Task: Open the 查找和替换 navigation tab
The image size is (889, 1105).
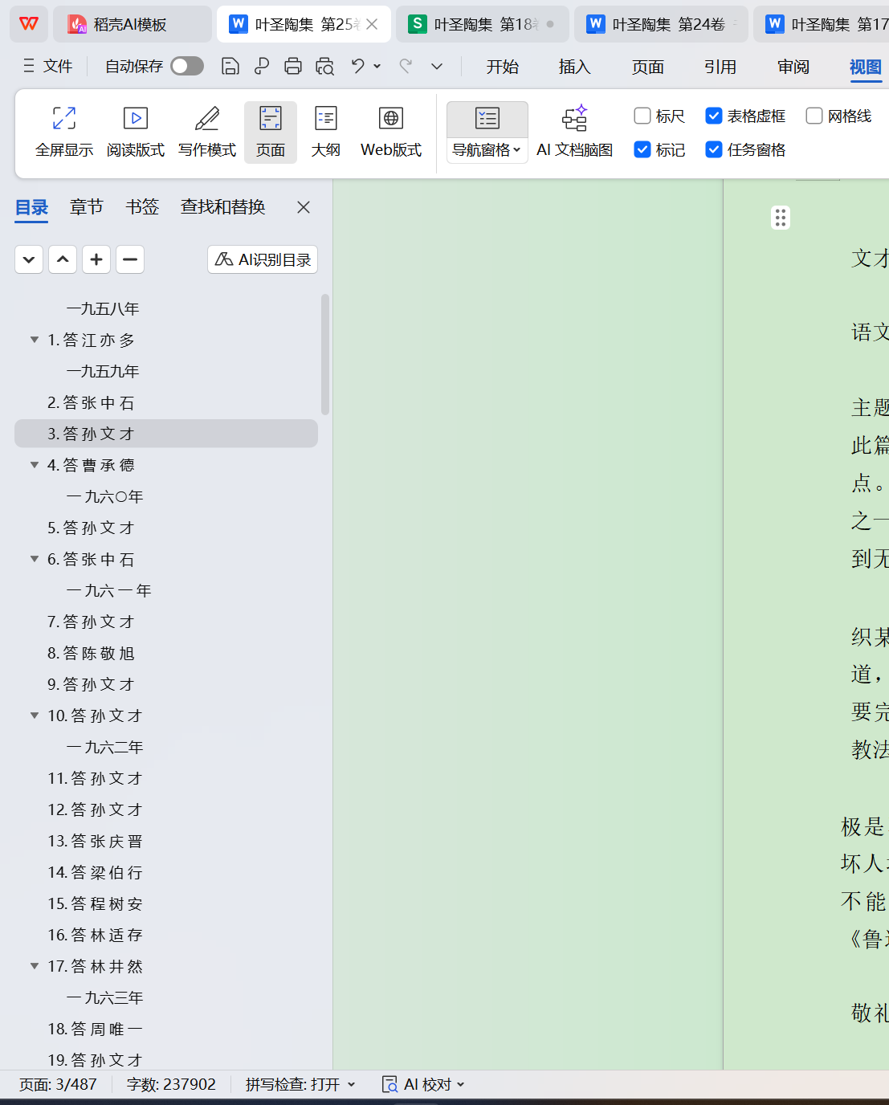Action: [223, 207]
